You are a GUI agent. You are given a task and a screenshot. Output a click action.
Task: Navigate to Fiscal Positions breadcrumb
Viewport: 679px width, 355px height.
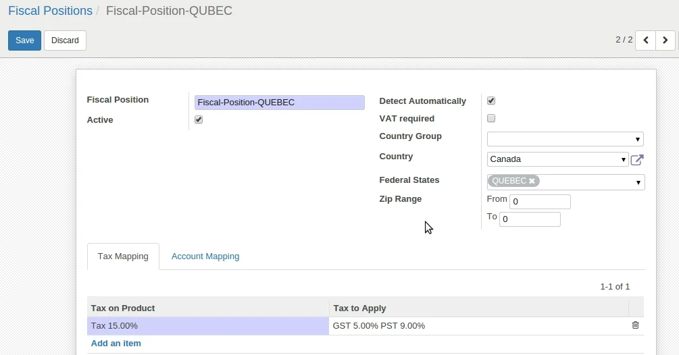[x=50, y=11]
